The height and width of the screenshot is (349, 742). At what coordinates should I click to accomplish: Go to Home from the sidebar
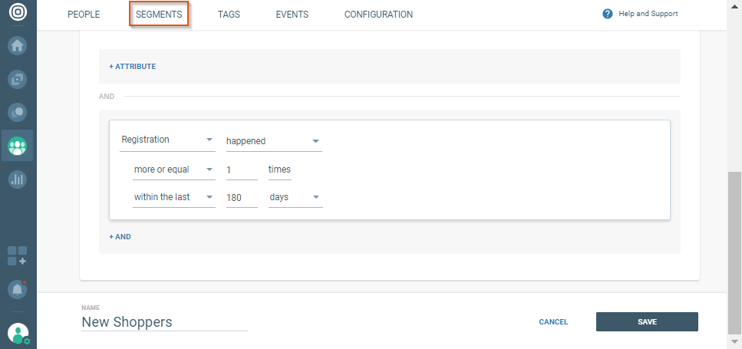tap(18, 45)
